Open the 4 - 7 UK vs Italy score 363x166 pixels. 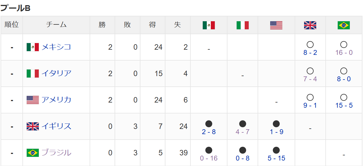click(x=242, y=132)
